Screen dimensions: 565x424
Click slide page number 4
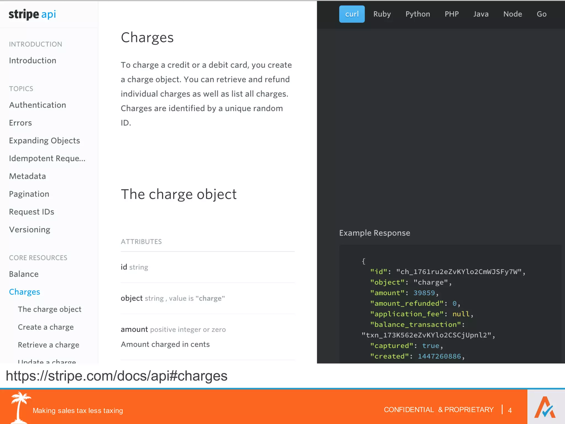click(510, 410)
